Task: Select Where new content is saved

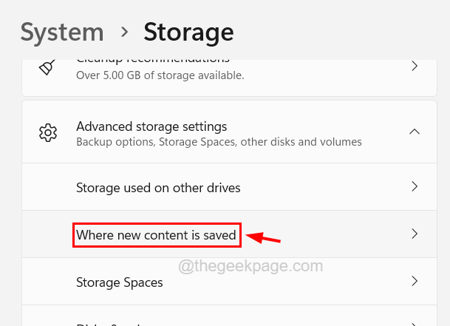Action: [157, 235]
